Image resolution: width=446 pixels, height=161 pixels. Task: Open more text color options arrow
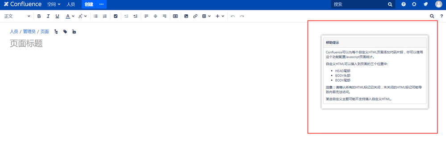[73, 16]
